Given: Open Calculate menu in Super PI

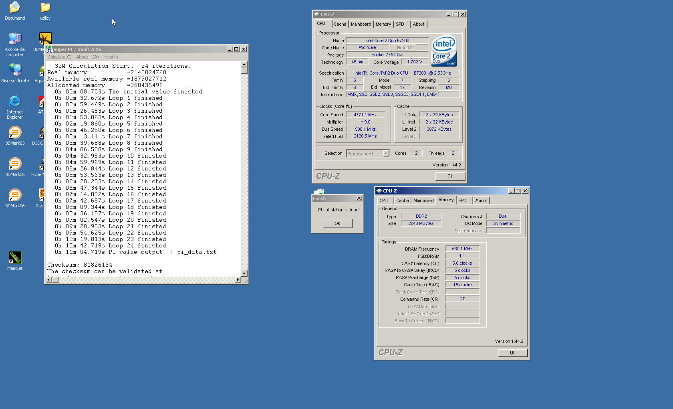Looking at the screenshot, I should click(60, 57).
